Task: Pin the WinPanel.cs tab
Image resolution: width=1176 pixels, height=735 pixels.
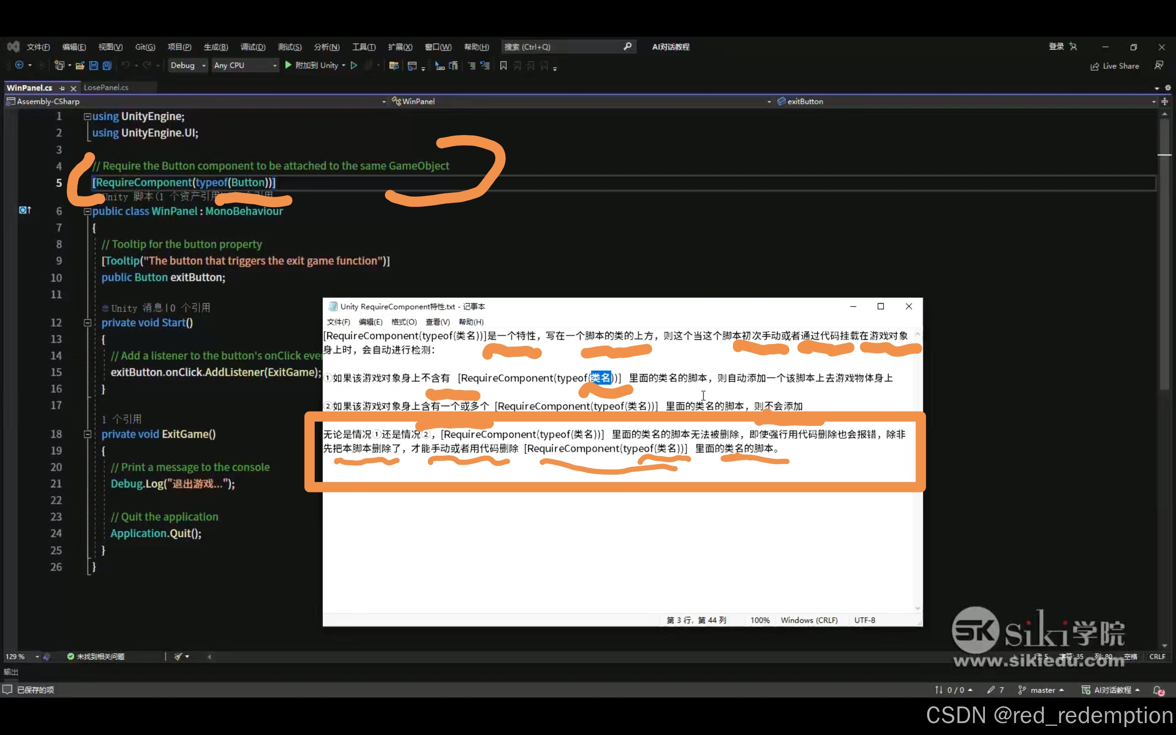Action: (62, 88)
